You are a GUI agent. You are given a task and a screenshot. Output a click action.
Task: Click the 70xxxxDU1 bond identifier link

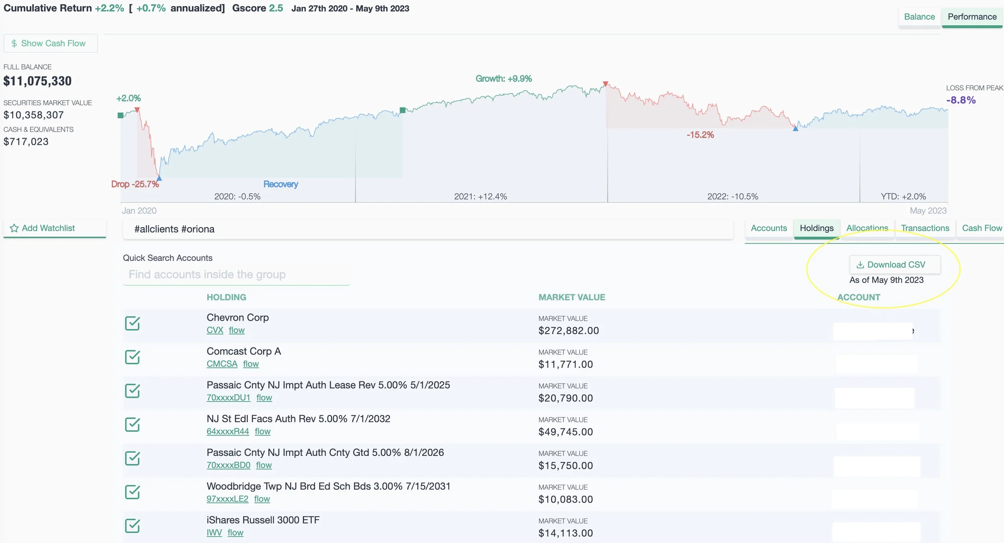click(x=228, y=397)
